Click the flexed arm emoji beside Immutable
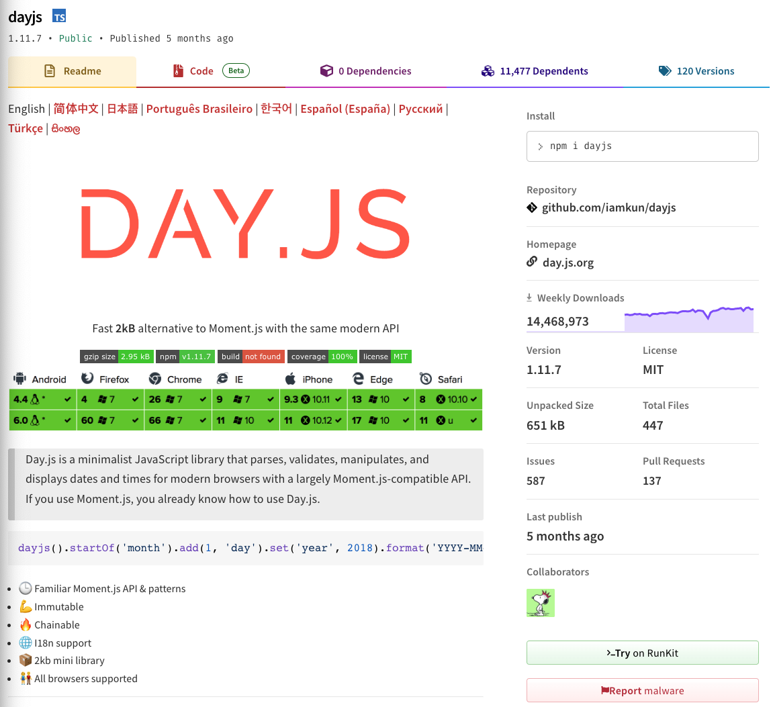 coord(26,606)
